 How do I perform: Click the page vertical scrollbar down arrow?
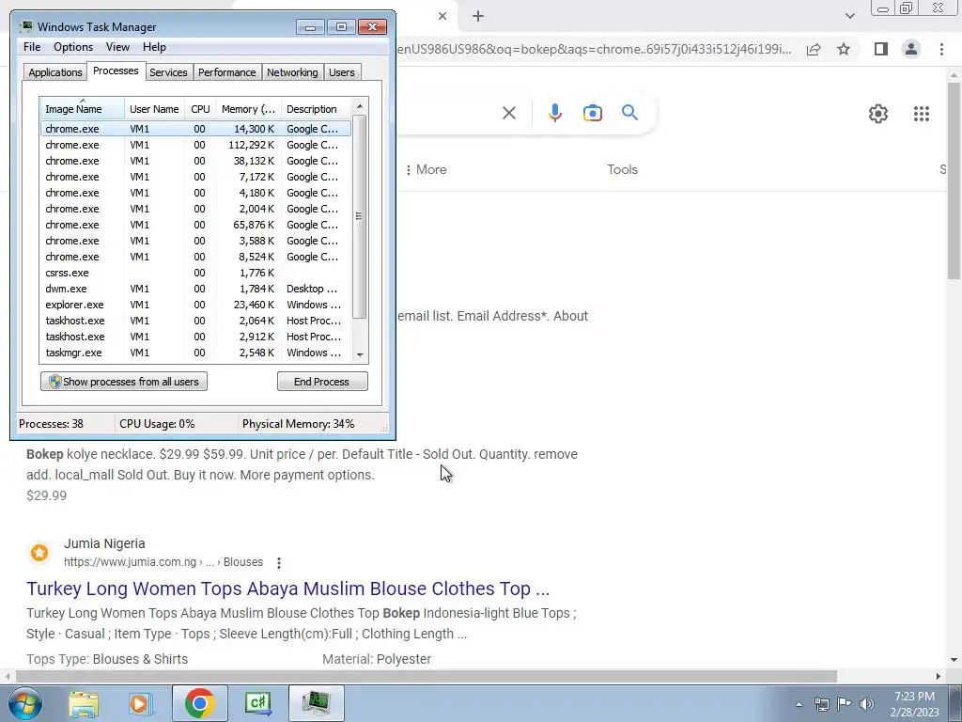[x=954, y=660]
